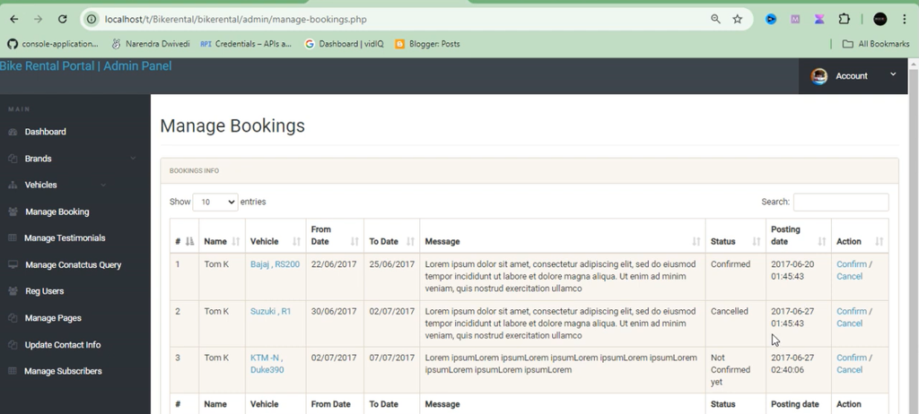Click the Dashboard sidebar icon
This screenshot has width=919, height=414.
pos(13,132)
